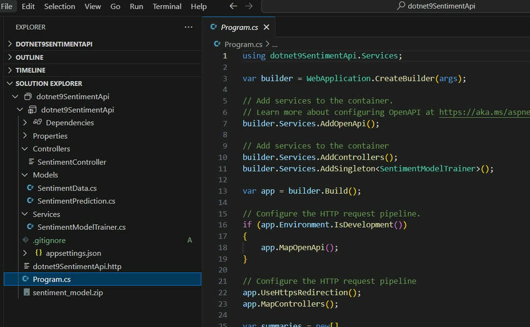
Task: Expand the TIMELINE section
Action: 10,70
